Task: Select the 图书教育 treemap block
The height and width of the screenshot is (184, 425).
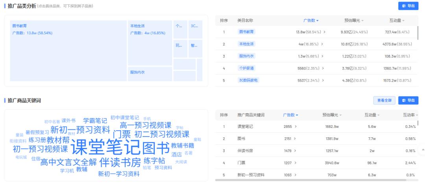Action: pyautogui.click(x=68, y=51)
